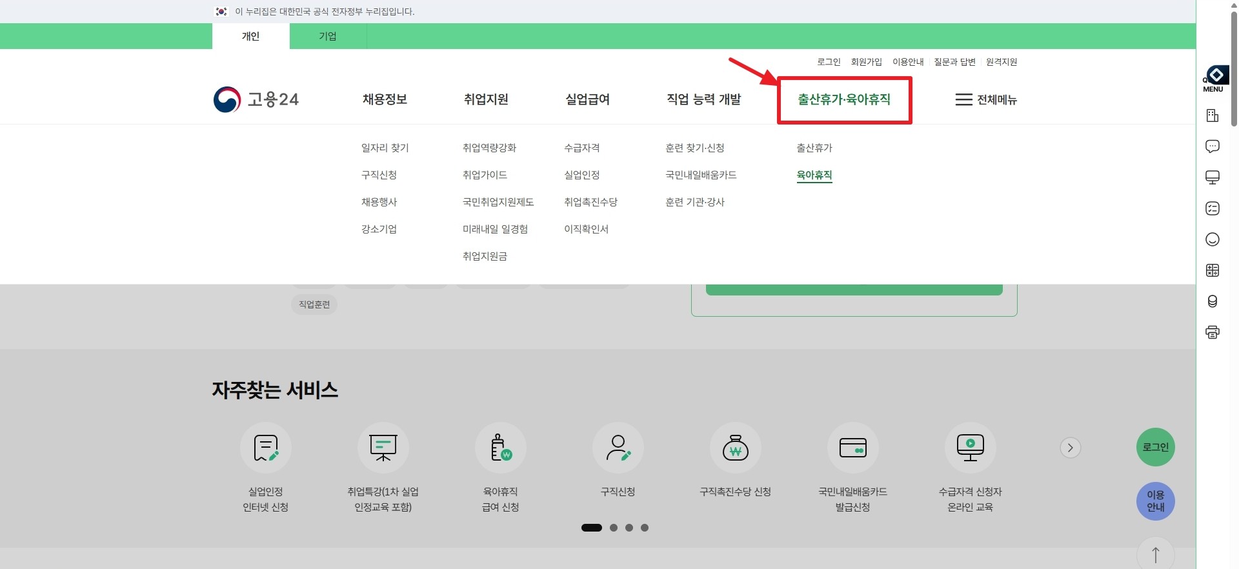Select 취업역량강화 submenu item

489,148
